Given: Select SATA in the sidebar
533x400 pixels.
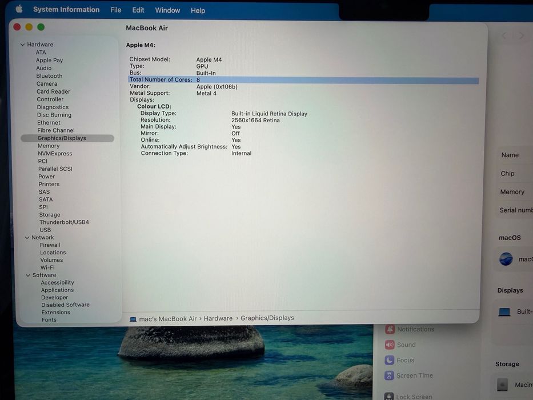Looking at the screenshot, I should 46,199.
